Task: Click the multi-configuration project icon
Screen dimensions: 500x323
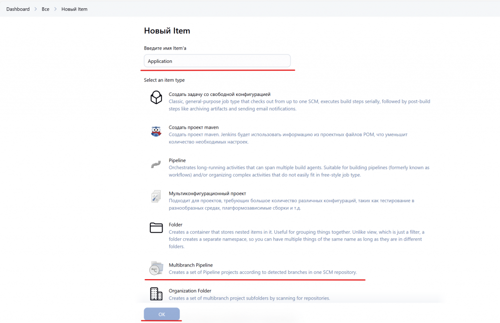Action: (156, 197)
